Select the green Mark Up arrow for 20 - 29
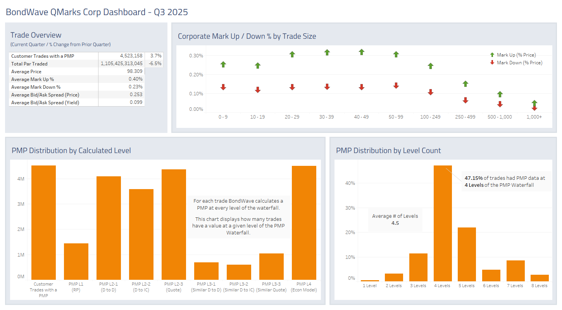This screenshot has width=562, height=310. tap(292, 54)
